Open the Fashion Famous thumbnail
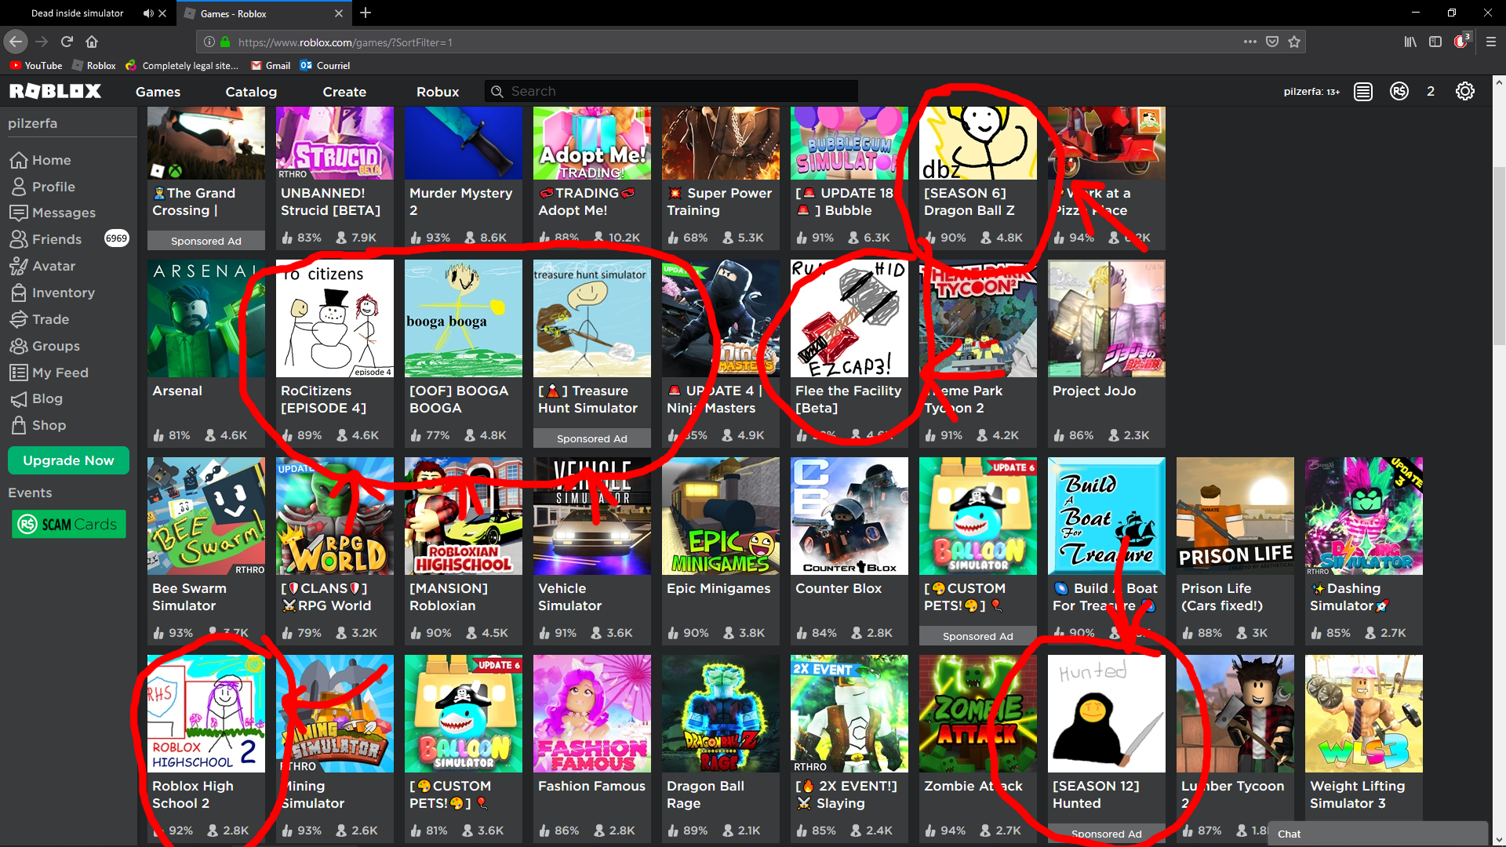This screenshot has width=1506, height=847. click(592, 714)
